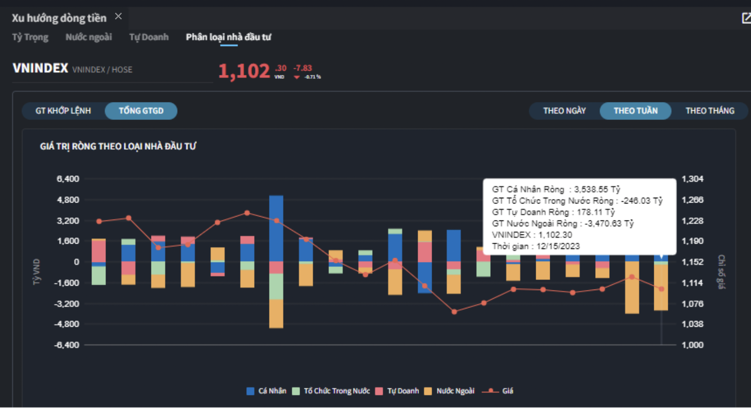Go to the Nước ngoài tab
The height and width of the screenshot is (408, 751).
[x=89, y=37]
